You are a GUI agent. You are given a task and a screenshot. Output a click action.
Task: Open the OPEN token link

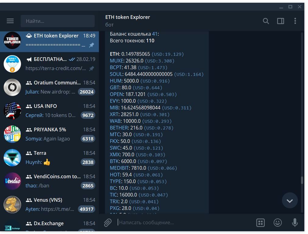tap(117, 94)
